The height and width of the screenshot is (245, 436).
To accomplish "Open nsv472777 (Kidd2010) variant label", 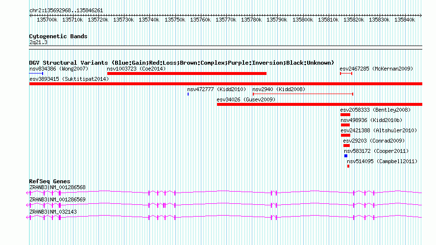I will click(x=217, y=89).
